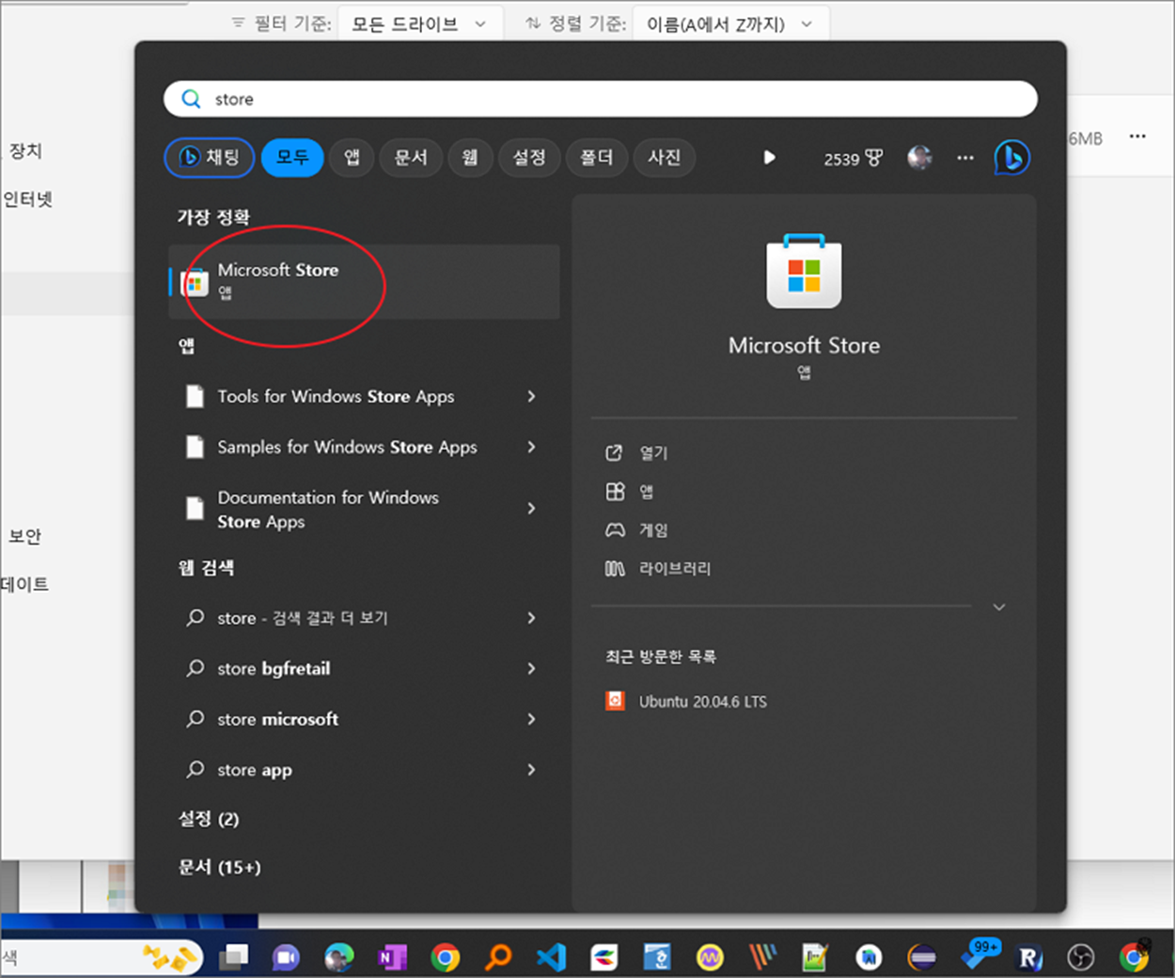Open the 설정 (2) results group
The image size is (1175, 978).
tap(209, 819)
